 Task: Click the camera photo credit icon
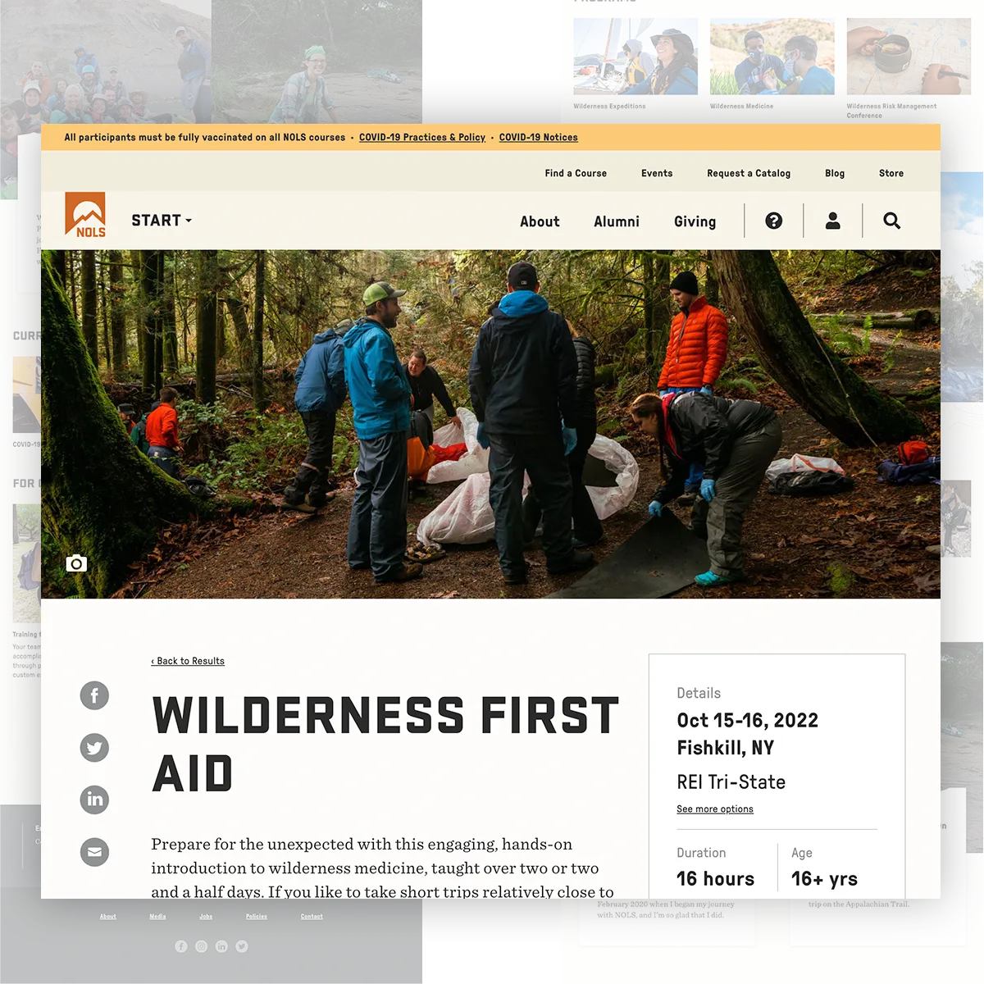click(x=76, y=563)
